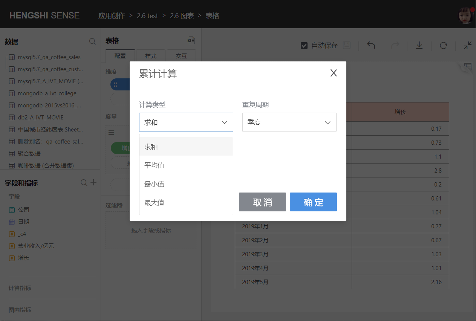Select 最小值 in the dropdown list

(x=186, y=184)
